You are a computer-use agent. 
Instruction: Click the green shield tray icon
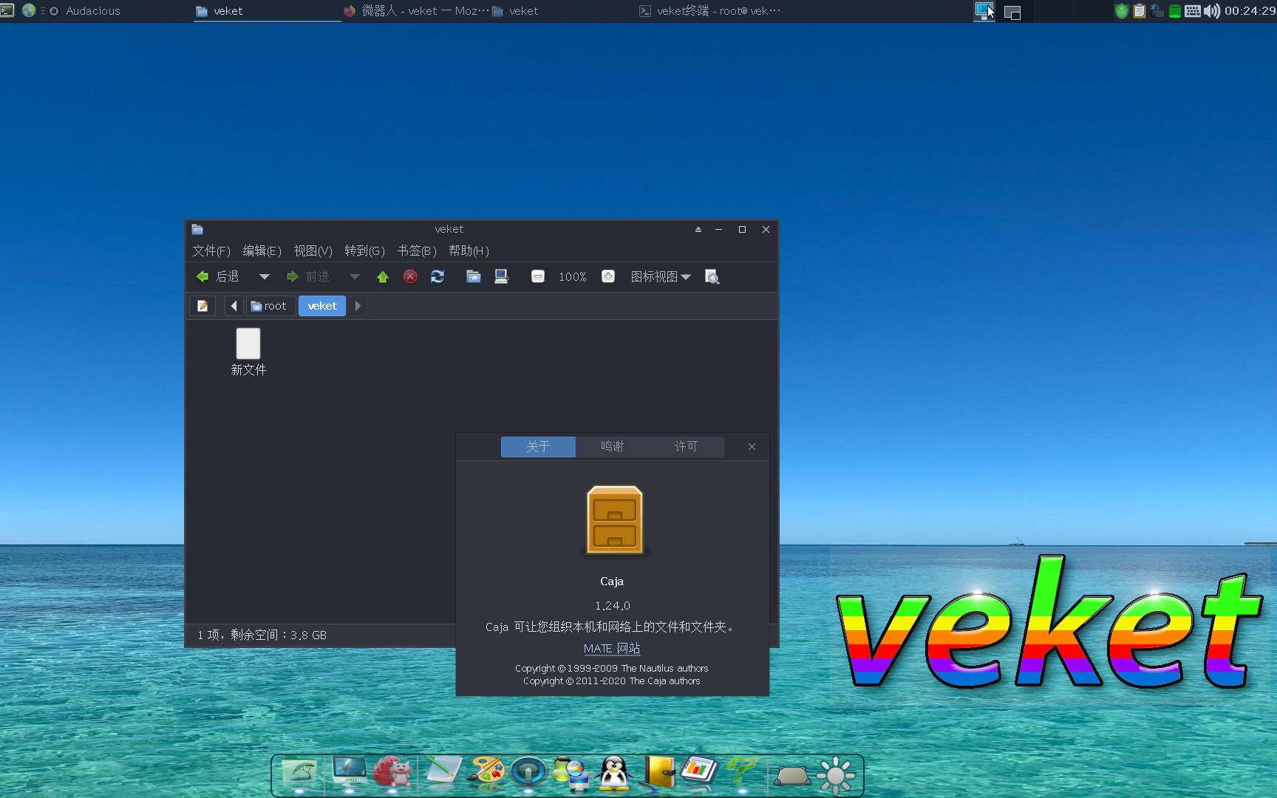point(1122,11)
